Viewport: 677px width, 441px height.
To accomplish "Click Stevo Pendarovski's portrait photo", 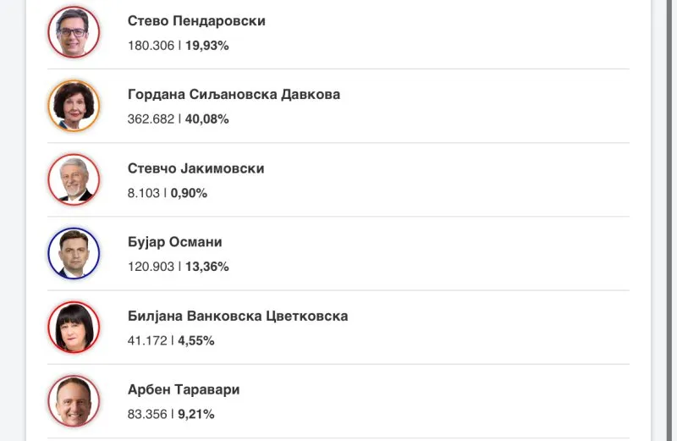I will [74, 32].
